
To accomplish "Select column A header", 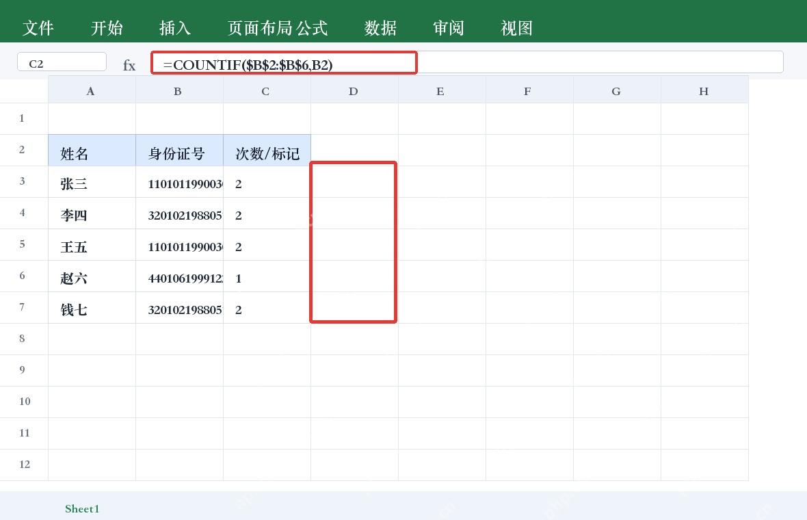I will (x=92, y=90).
